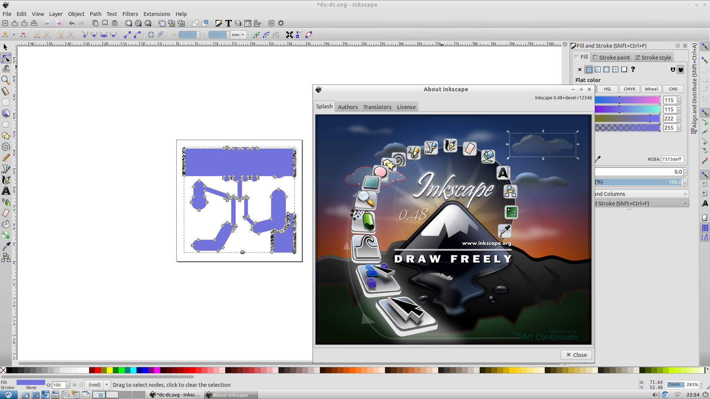Select the Zoom tool in toolbox

pos(6,80)
